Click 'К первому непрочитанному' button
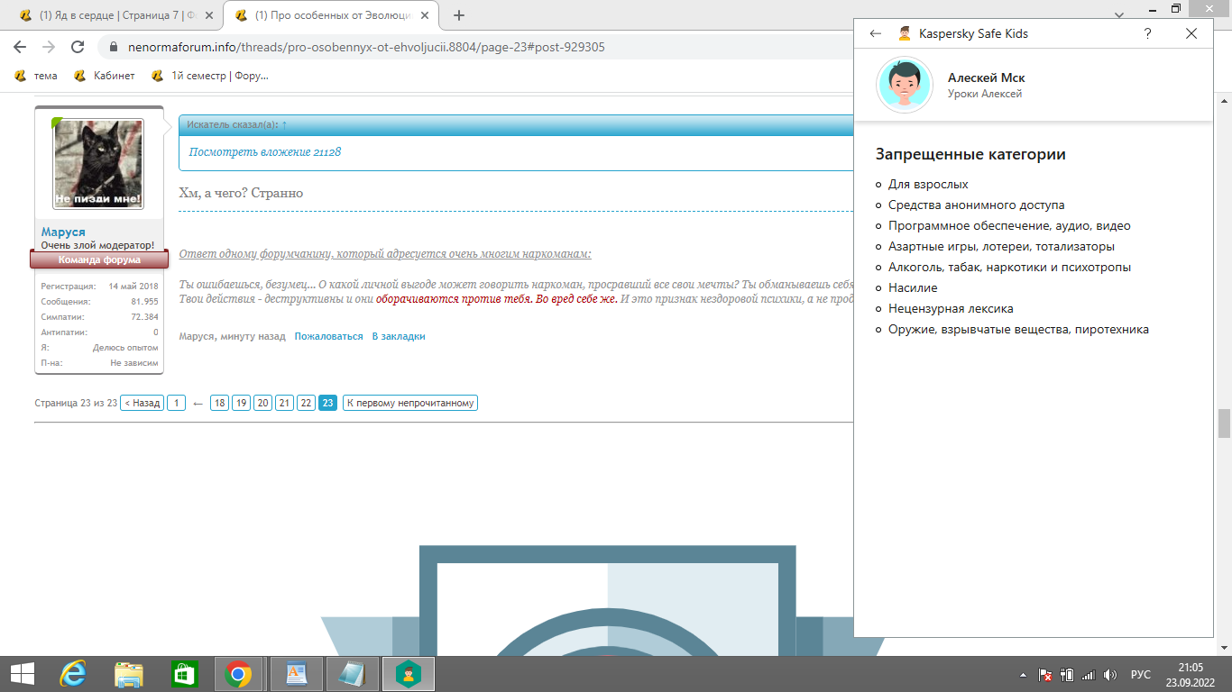1232x692 pixels. pyautogui.click(x=409, y=403)
